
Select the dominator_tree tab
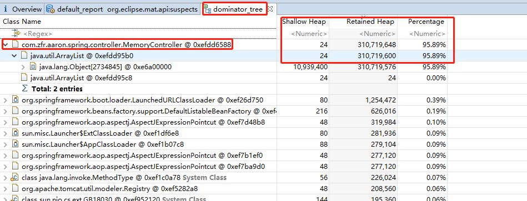(238, 9)
